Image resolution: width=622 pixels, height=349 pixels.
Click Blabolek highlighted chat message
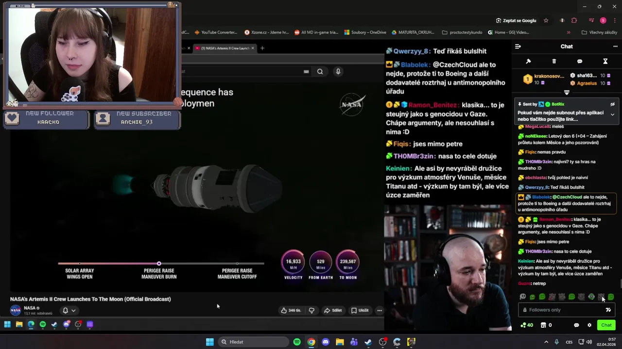pos(566,203)
